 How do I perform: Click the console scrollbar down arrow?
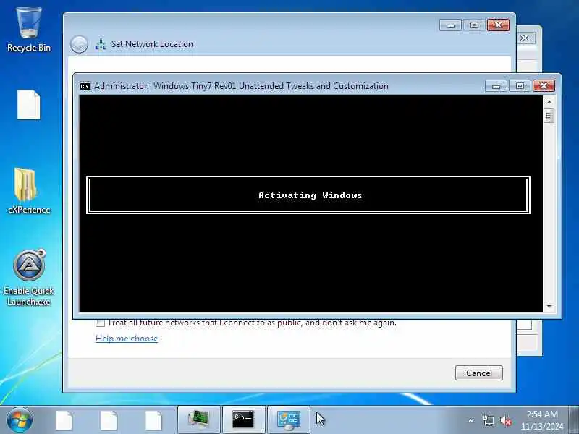click(549, 306)
